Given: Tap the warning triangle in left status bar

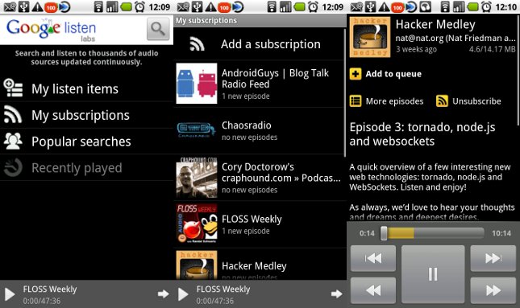Looking at the screenshot, I should (x=37, y=6).
